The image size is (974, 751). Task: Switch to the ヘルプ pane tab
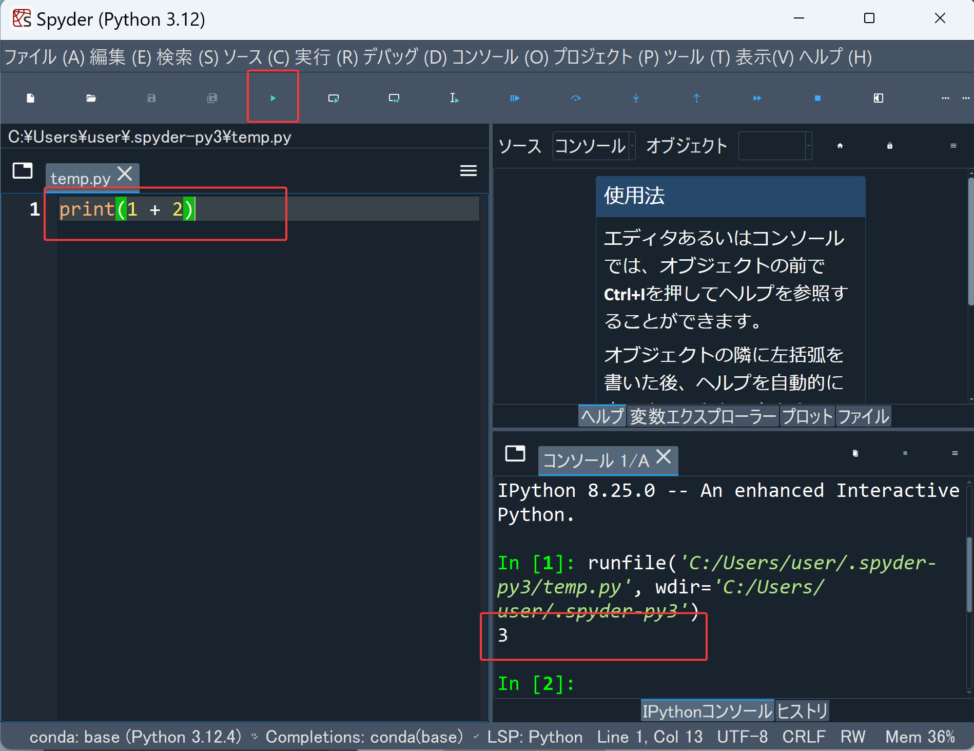pos(602,416)
